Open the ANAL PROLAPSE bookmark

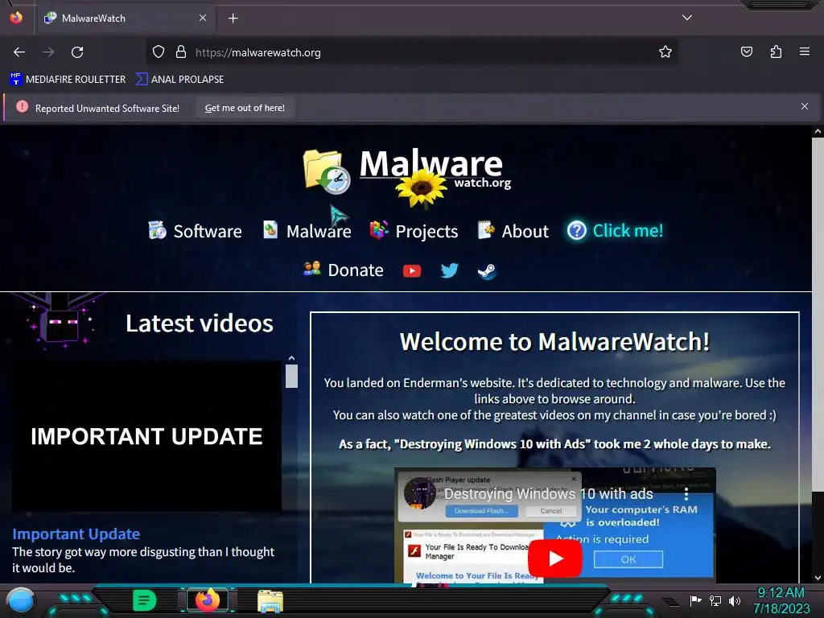click(179, 80)
